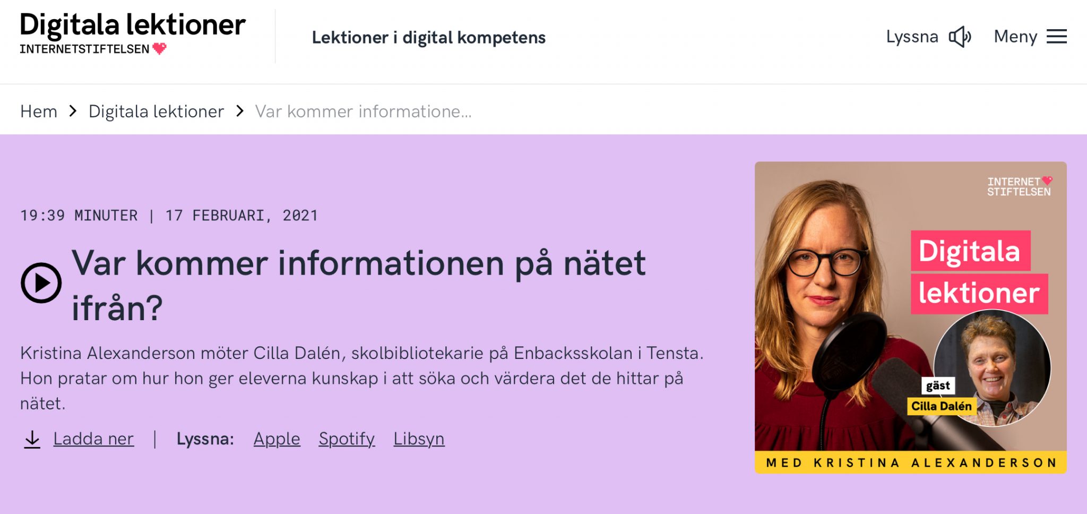Click the episode description paragraph about Cilla Dalén
The width and height of the screenshot is (1087, 514).
point(362,378)
